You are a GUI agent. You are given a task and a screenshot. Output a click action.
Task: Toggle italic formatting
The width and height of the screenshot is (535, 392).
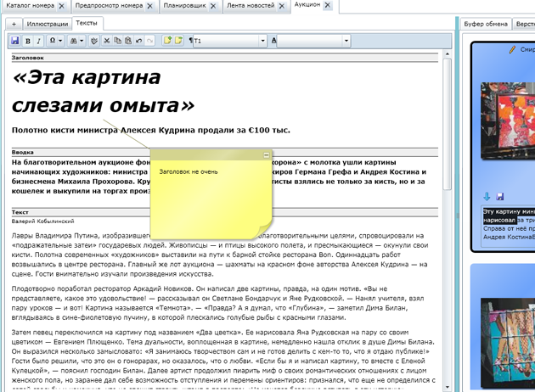coord(38,41)
